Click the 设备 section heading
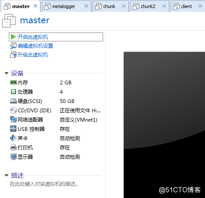205x198 pixels. tap(17, 73)
